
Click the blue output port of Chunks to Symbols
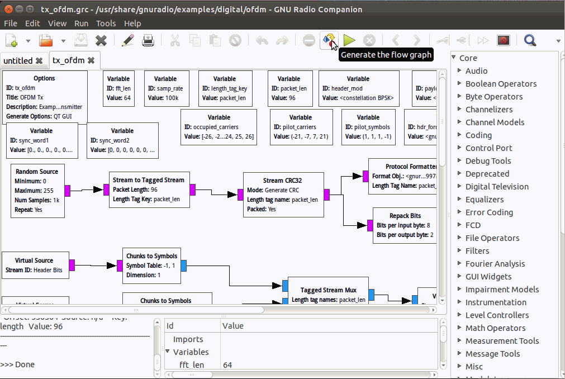[184, 266]
